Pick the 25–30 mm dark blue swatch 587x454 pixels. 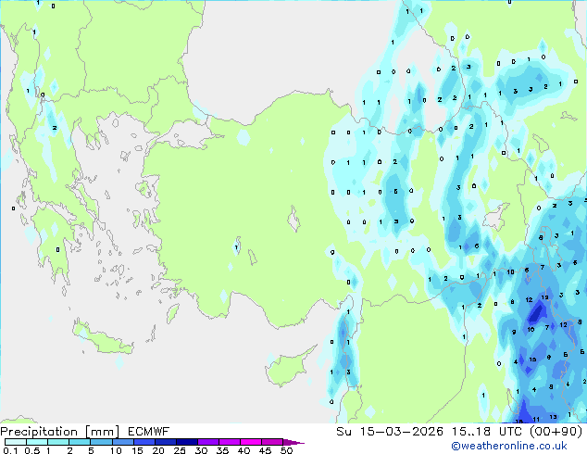(x=187, y=442)
